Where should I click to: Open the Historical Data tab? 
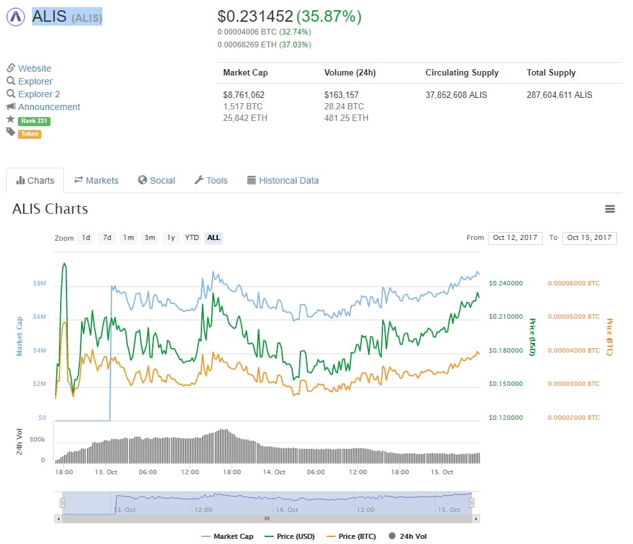[x=283, y=180]
